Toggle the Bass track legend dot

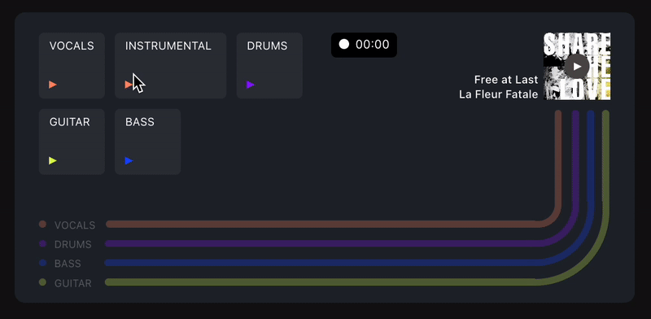pos(42,263)
